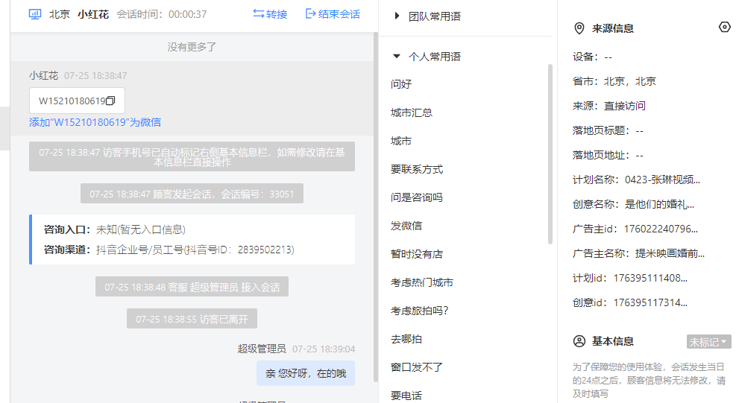Select the quick phrase 发微信
The width and height of the screenshot is (736, 403).
pyautogui.click(x=406, y=226)
